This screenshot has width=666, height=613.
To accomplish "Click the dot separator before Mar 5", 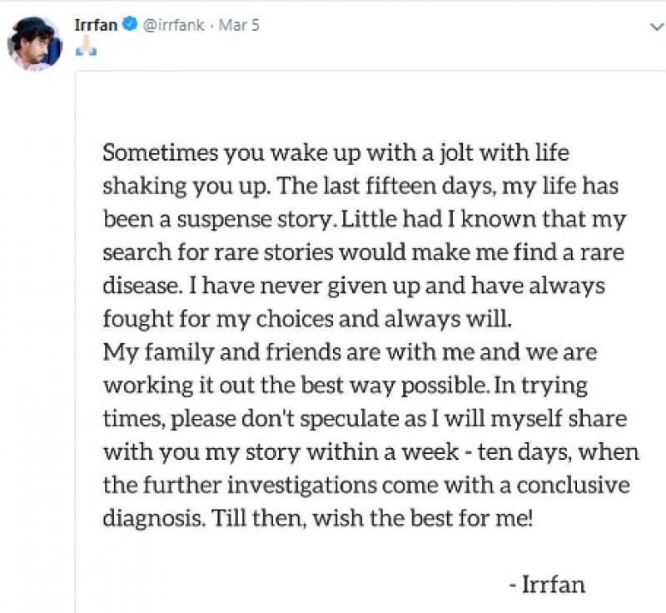I will (x=211, y=25).
